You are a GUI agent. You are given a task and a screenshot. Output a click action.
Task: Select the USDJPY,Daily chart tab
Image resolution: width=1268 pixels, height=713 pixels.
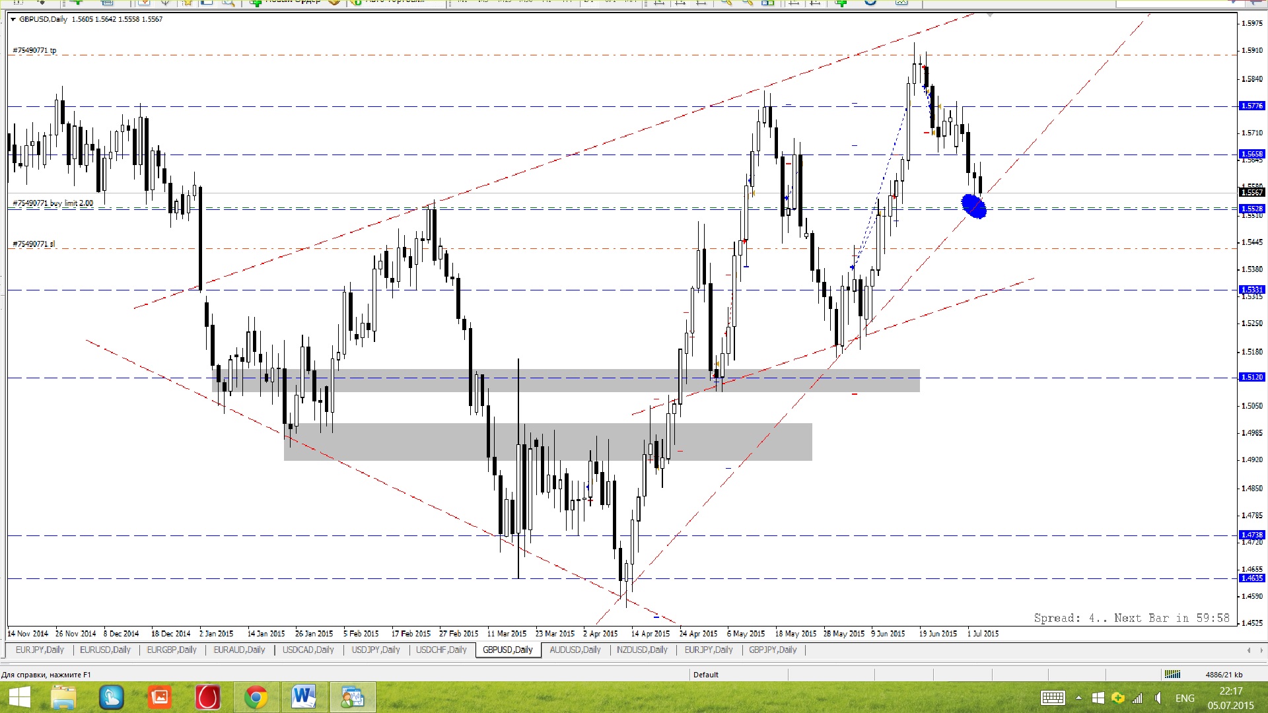click(376, 650)
